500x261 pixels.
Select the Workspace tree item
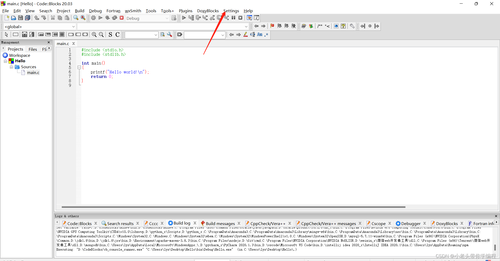click(20, 55)
